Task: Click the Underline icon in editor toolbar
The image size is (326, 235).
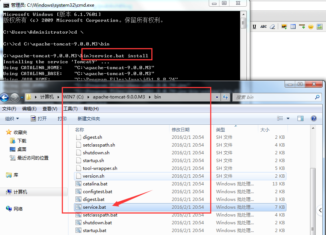Action: [254, 27]
